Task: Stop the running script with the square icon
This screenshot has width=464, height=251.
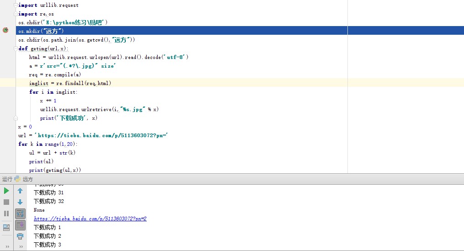Action: point(6,202)
